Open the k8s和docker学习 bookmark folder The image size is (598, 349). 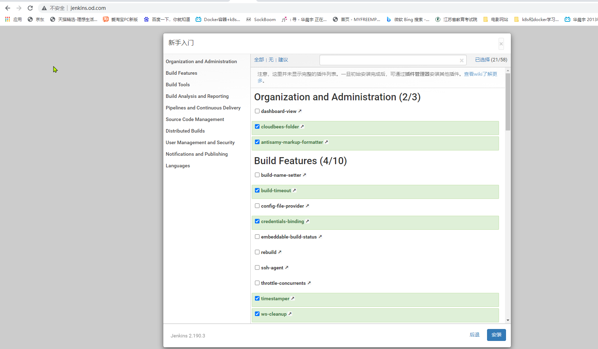[536, 19]
